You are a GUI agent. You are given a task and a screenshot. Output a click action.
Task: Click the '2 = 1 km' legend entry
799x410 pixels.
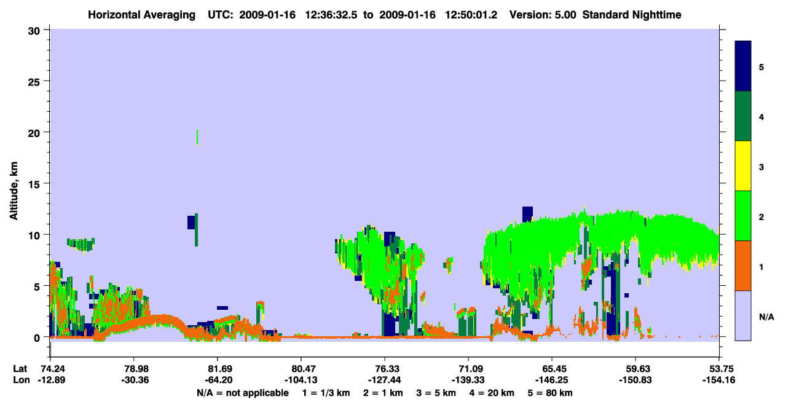tap(384, 393)
